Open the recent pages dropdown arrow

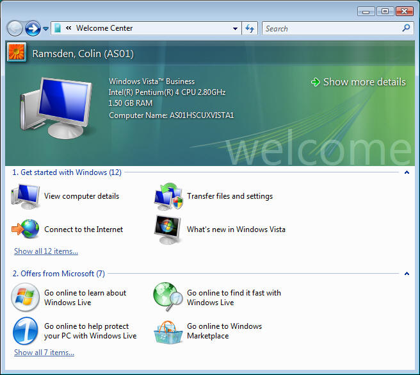tap(46, 29)
